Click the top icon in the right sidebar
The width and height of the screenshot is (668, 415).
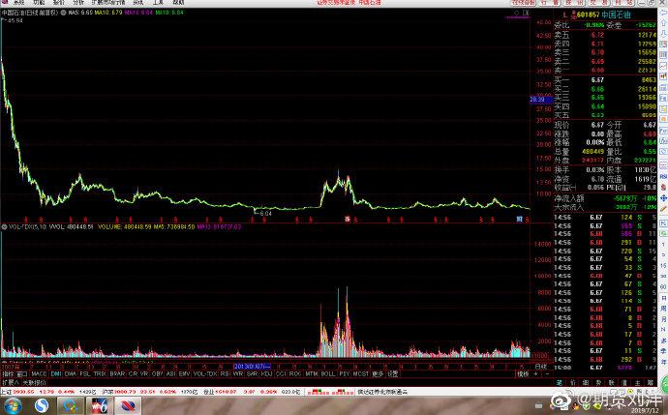663,14
